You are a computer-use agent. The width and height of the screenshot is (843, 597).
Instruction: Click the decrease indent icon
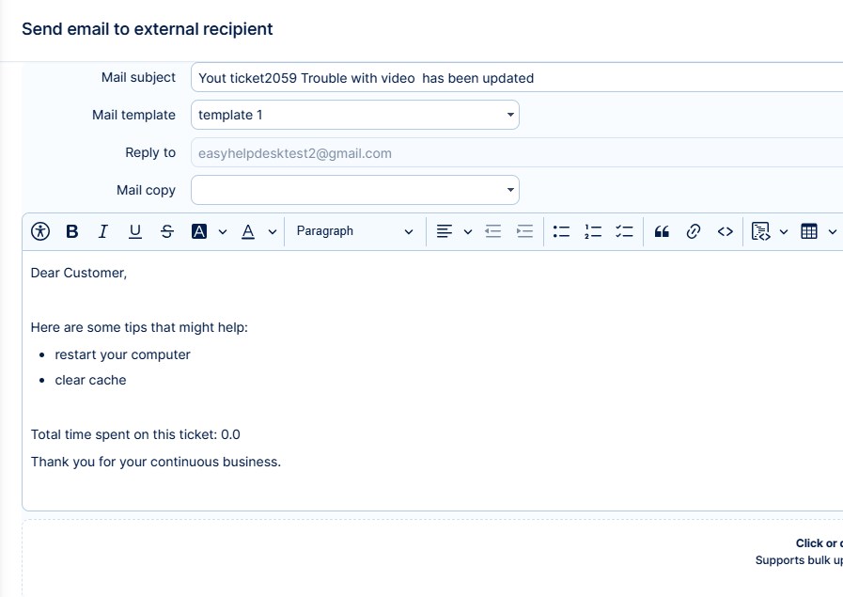pyautogui.click(x=493, y=231)
